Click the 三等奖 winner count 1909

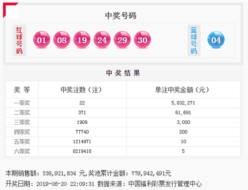click(82, 122)
